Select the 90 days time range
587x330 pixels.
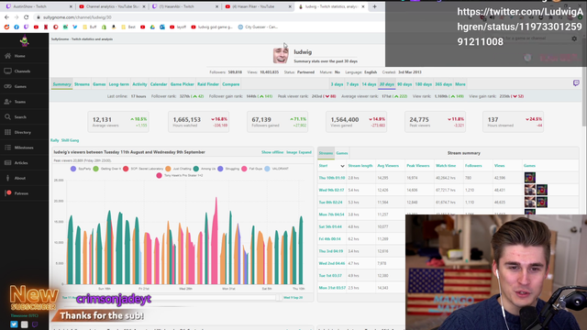click(x=404, y=84)
